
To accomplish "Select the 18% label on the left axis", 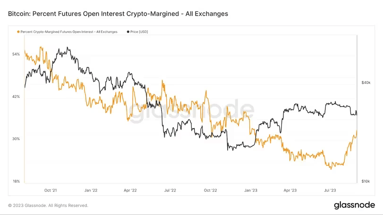I will click(x=16, y=182).
